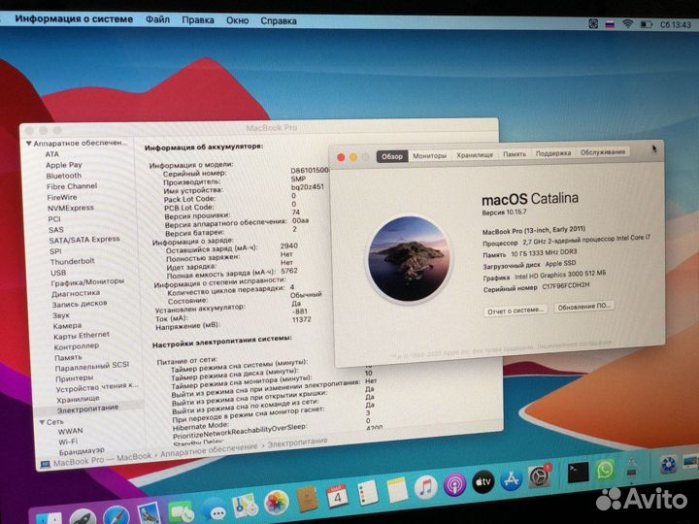699x524 pixels.
Task: Click the fan control icon in menu bar
Action: click(593, 23)
